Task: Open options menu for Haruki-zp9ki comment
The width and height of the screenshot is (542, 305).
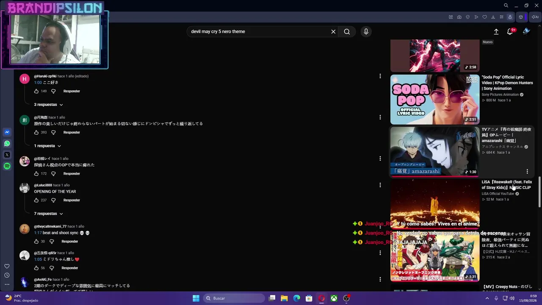Action: click(380, 76)
